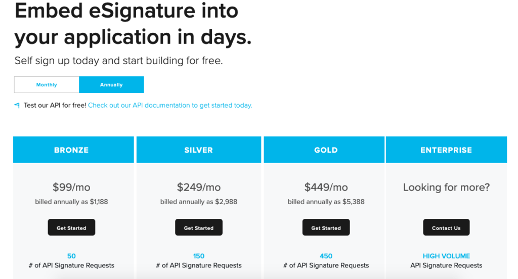Click Get Started under Bronze plan
This screenshot has width=518, height=279.
71,227
